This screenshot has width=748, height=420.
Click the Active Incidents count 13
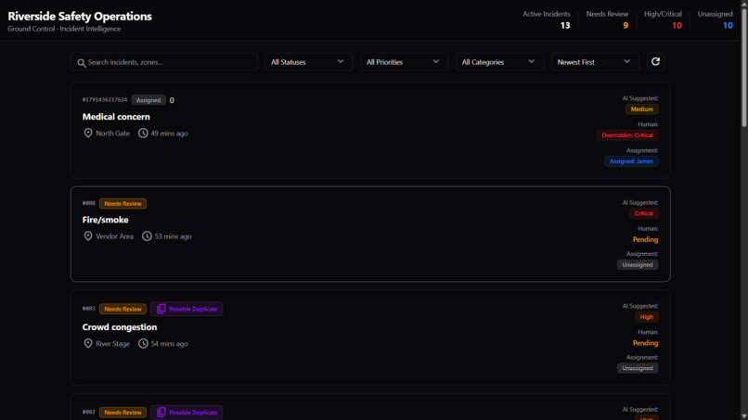tap(565, 25)
